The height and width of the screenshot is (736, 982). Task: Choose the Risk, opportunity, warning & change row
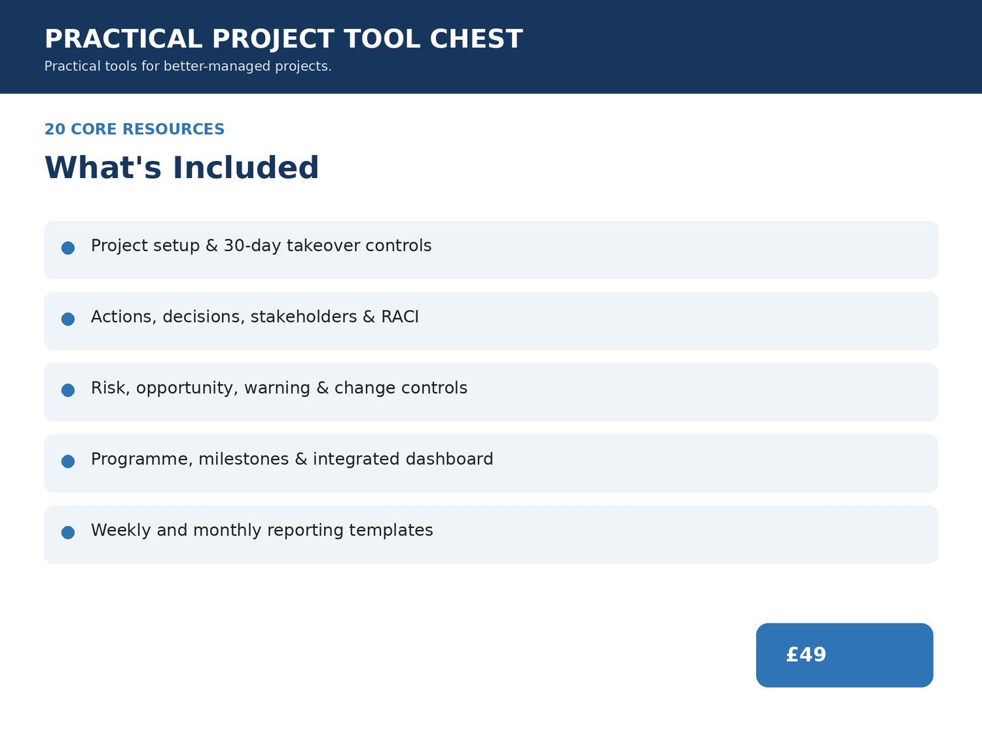491,393
